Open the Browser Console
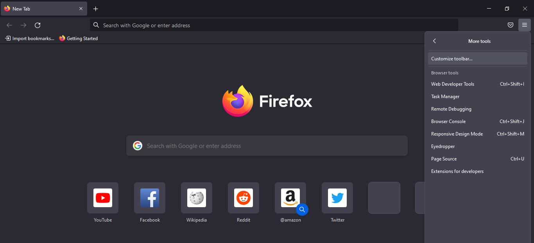The image size is (534, 243). (x=448, y=121)
